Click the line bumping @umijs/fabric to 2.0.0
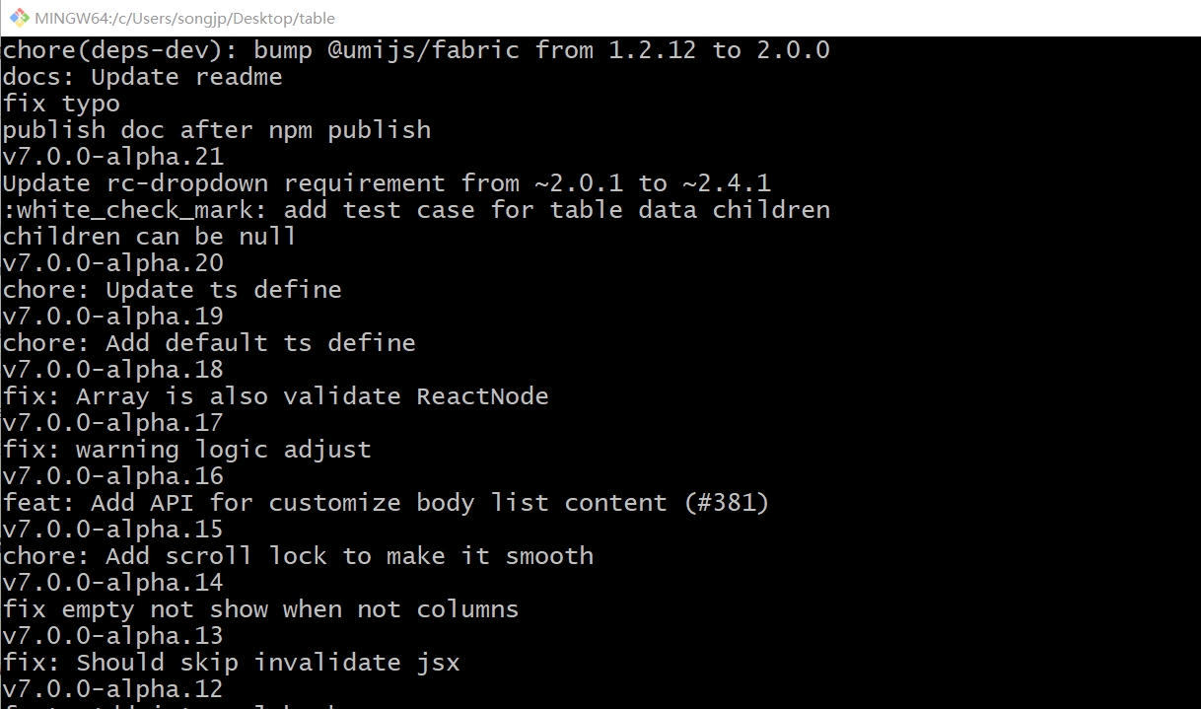This screenshot has width=1201, height=709. (415, 50)
